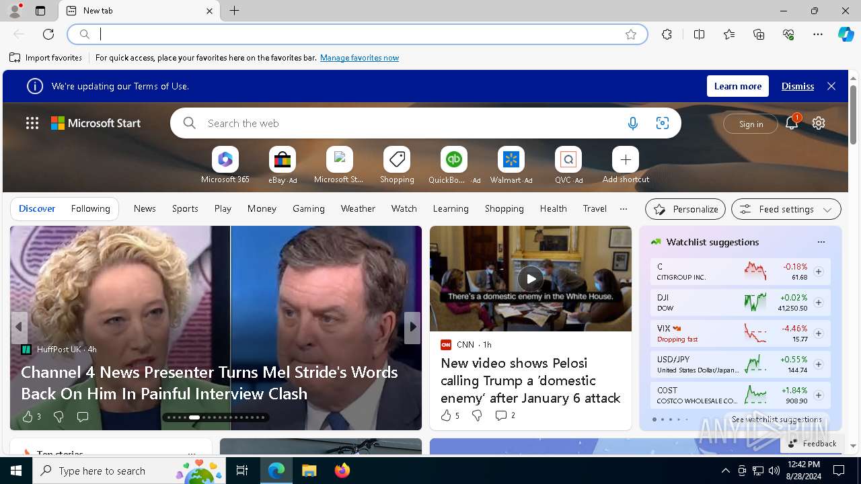The image size is (861, 484).
Task: Add COSTCO to watchlist
Action: (x=819, y=395)
